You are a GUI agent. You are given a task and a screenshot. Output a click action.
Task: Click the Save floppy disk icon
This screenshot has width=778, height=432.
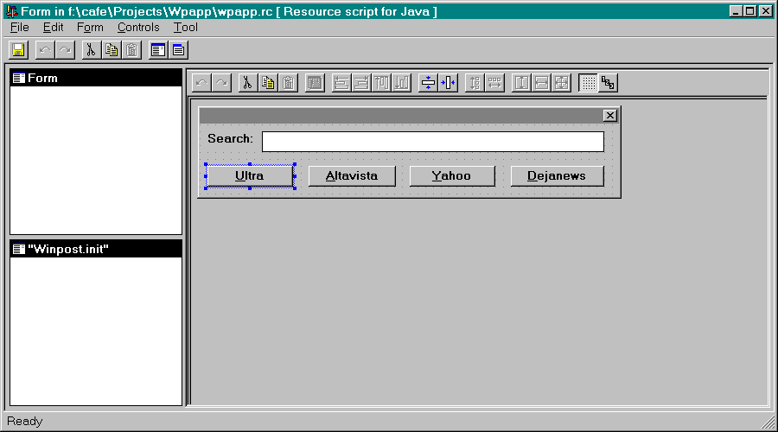[18, 50]
